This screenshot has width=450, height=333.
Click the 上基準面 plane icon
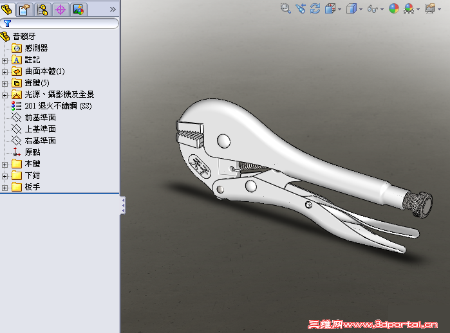16,129
